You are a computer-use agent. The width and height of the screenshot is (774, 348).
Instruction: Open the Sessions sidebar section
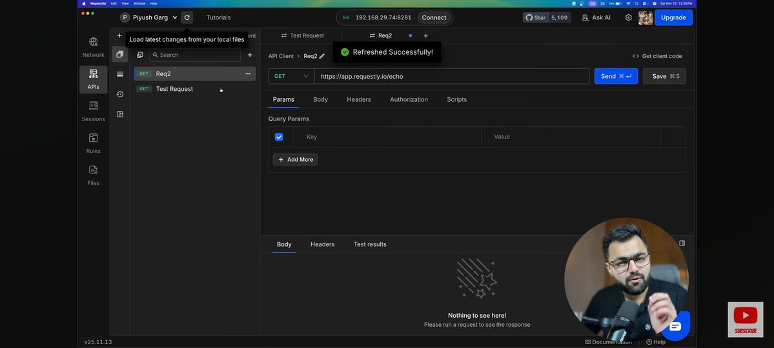(94, 111)
